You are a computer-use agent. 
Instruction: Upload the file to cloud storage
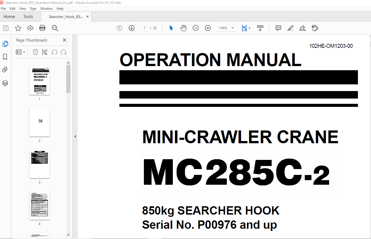(x=30, y=28)
